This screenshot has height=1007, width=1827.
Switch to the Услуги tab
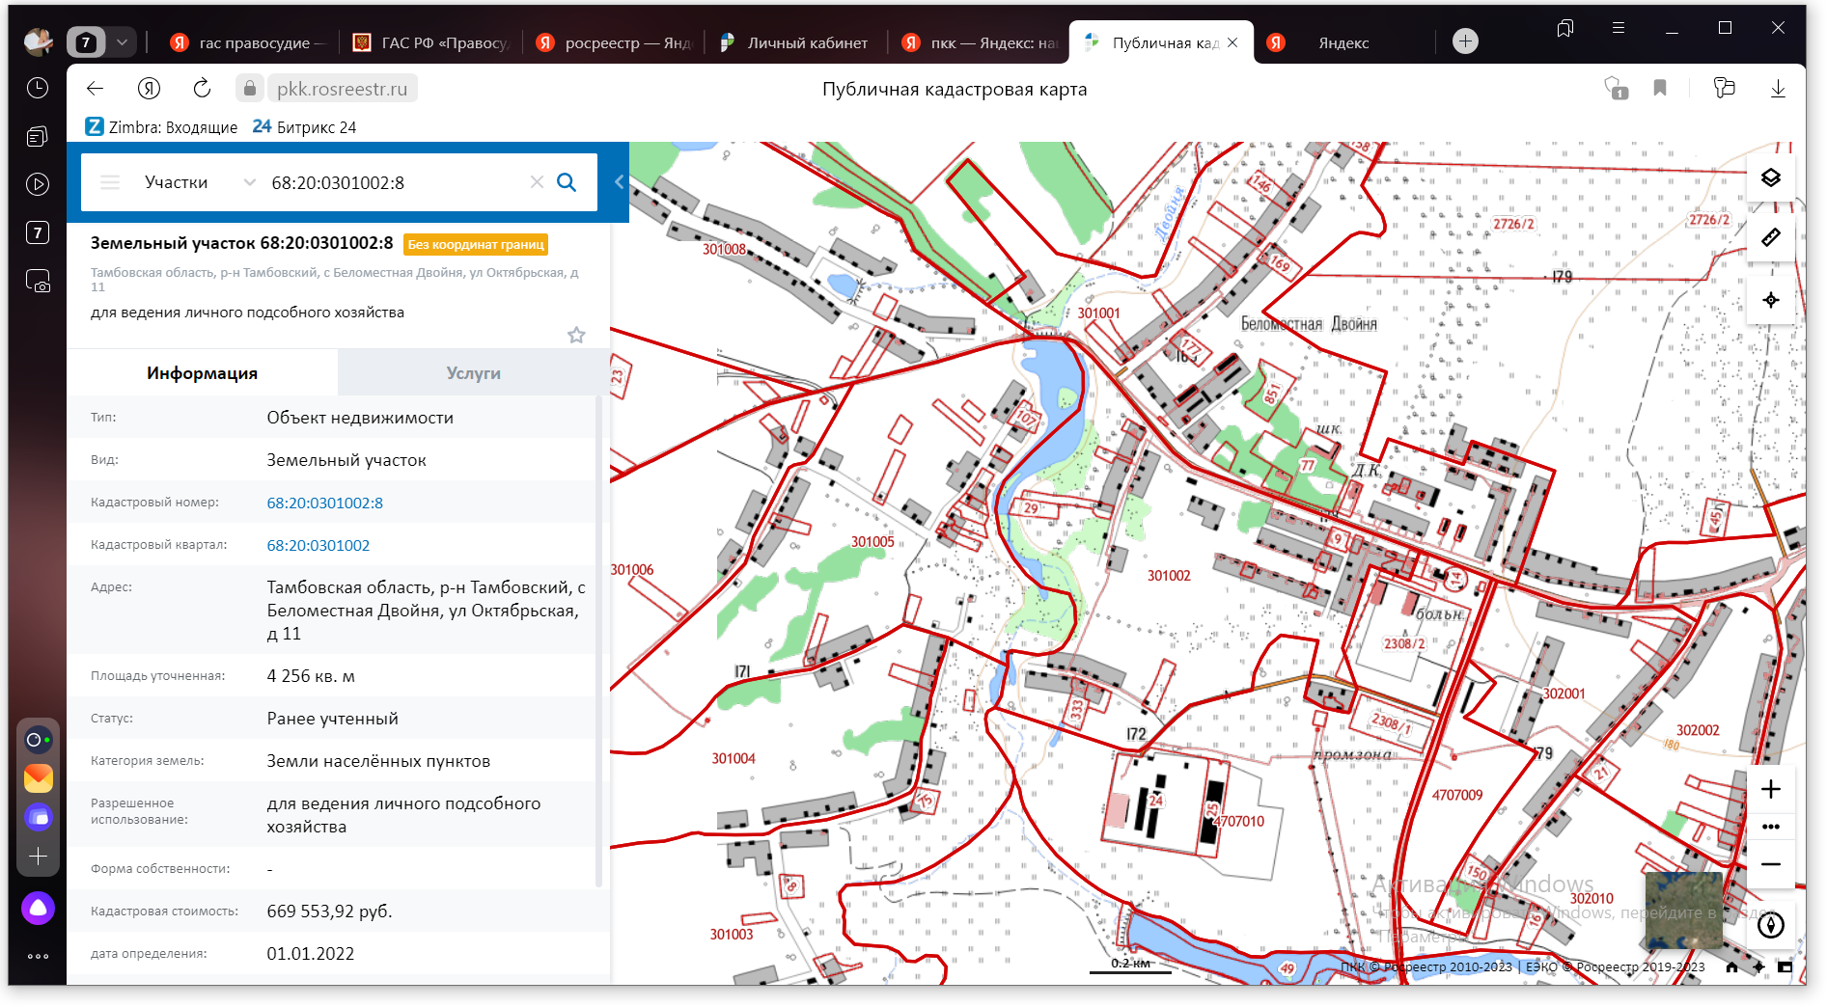[x=473, y=373]
